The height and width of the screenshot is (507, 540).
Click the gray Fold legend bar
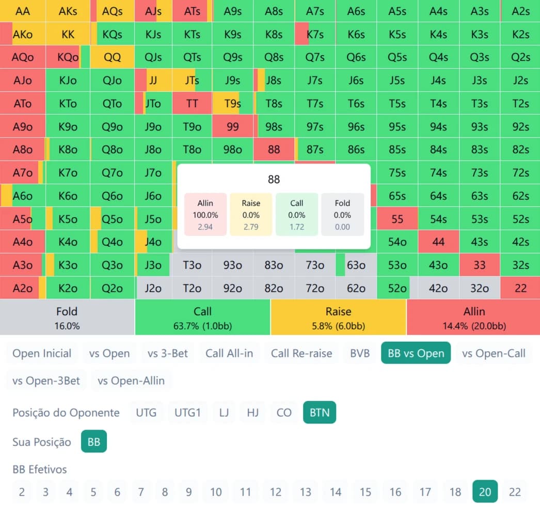pyautogui.click(x=67, y=317)
